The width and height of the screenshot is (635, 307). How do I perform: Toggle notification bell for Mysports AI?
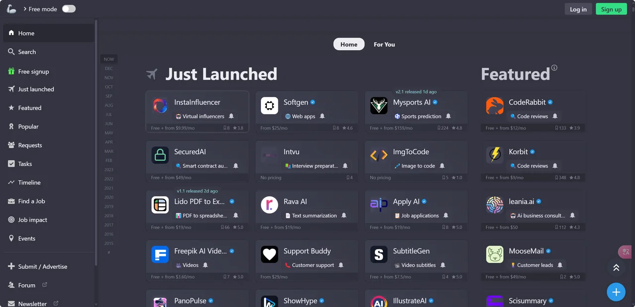(448, 116)
